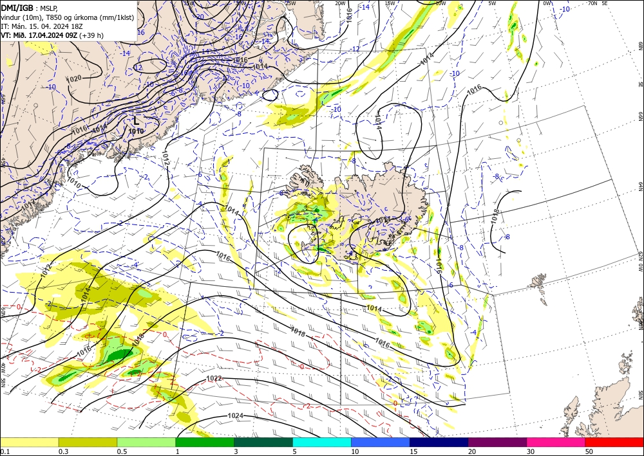Click the 1022 isobar label

(x=214, y=378)
